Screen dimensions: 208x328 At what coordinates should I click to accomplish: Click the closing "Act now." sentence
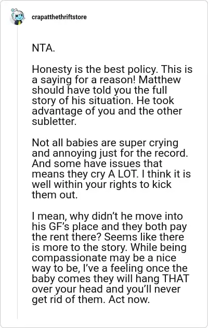(129, 299)
